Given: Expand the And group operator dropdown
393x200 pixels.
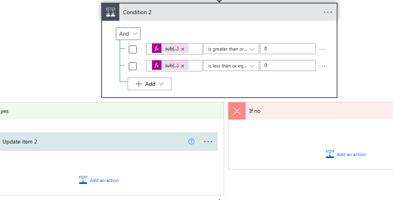Looking at the screenshot, I should click(x=128, y=34).
